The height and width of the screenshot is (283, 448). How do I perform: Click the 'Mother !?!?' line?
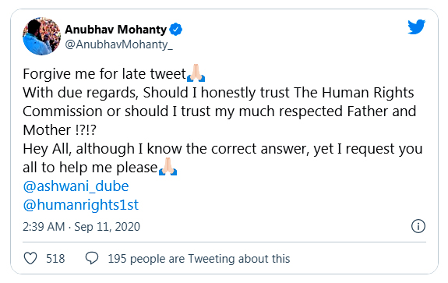click(59, 130)
